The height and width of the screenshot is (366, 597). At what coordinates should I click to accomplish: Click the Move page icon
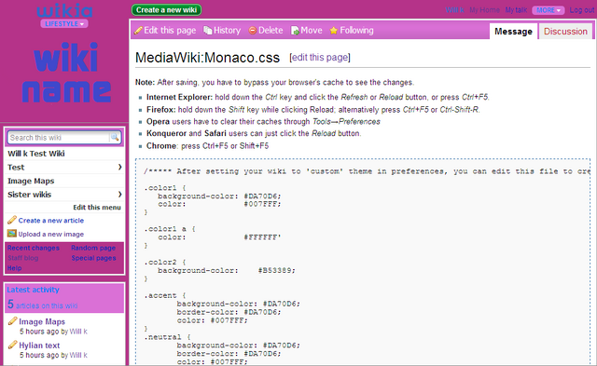coord(295,31)
